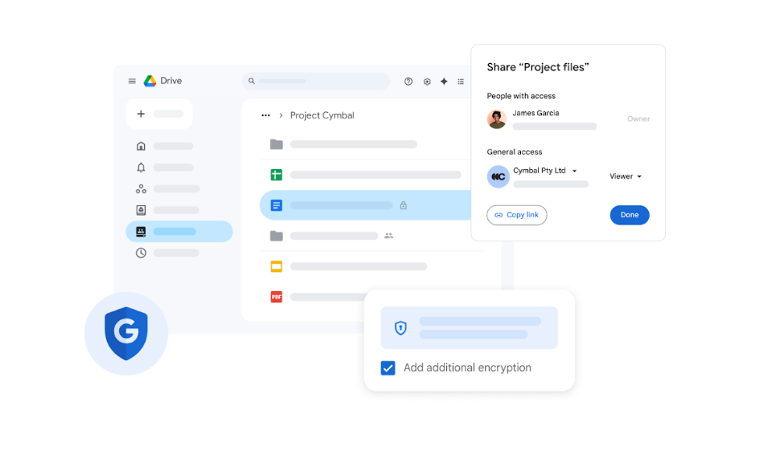
Task: Click the blue shield G security badge
Action: 126,334
